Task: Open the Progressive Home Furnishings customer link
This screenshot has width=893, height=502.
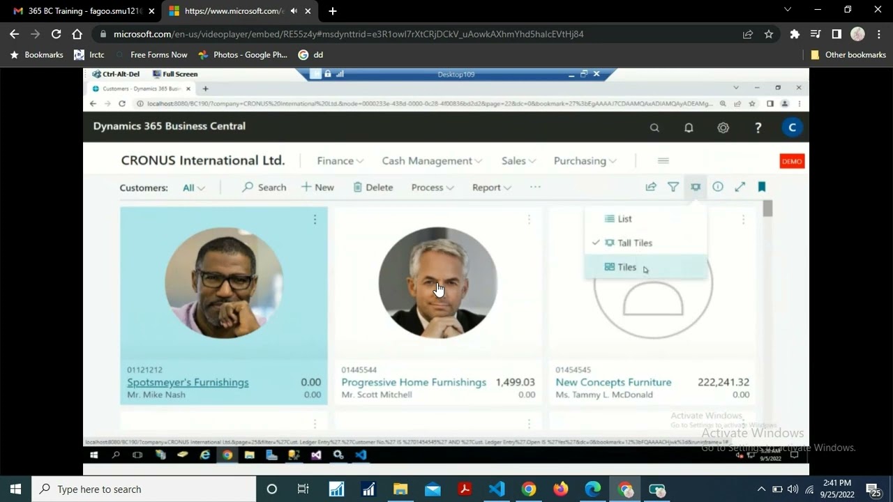Action: [414, 382]
